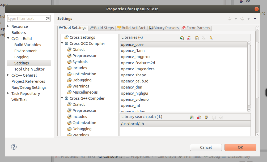Move path down in Library search path (-L)
The height and width of the screenshot is (162, 267).
(x=221, y=117)
